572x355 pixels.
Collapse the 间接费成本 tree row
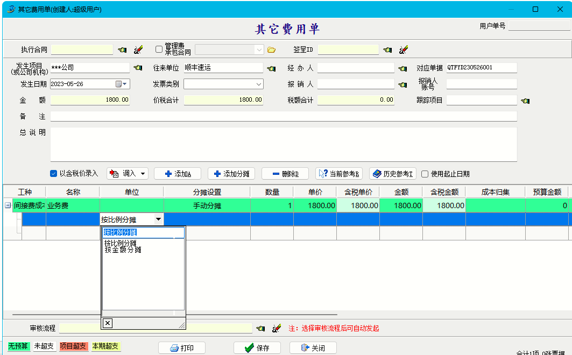8,205
